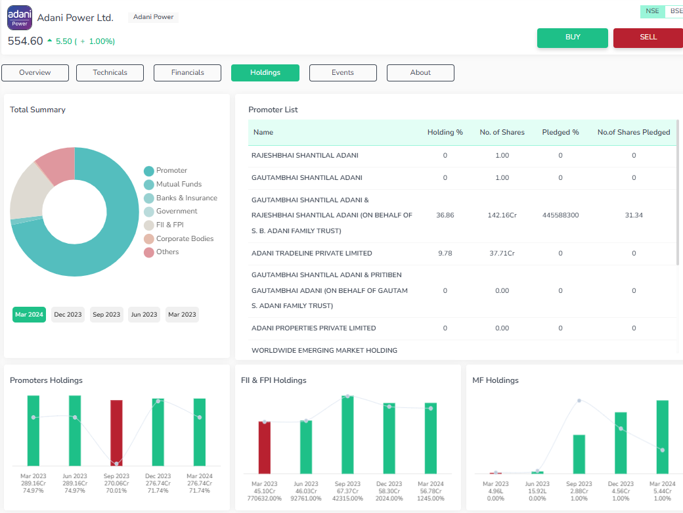Switch exchange to NSE

click(x=652, y=11)
